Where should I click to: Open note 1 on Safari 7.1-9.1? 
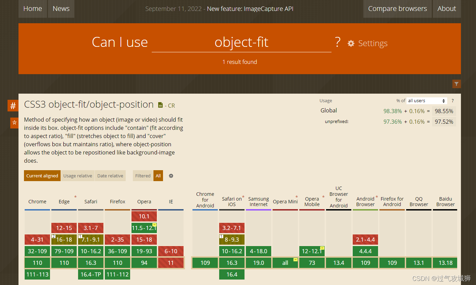coord(80,236)
